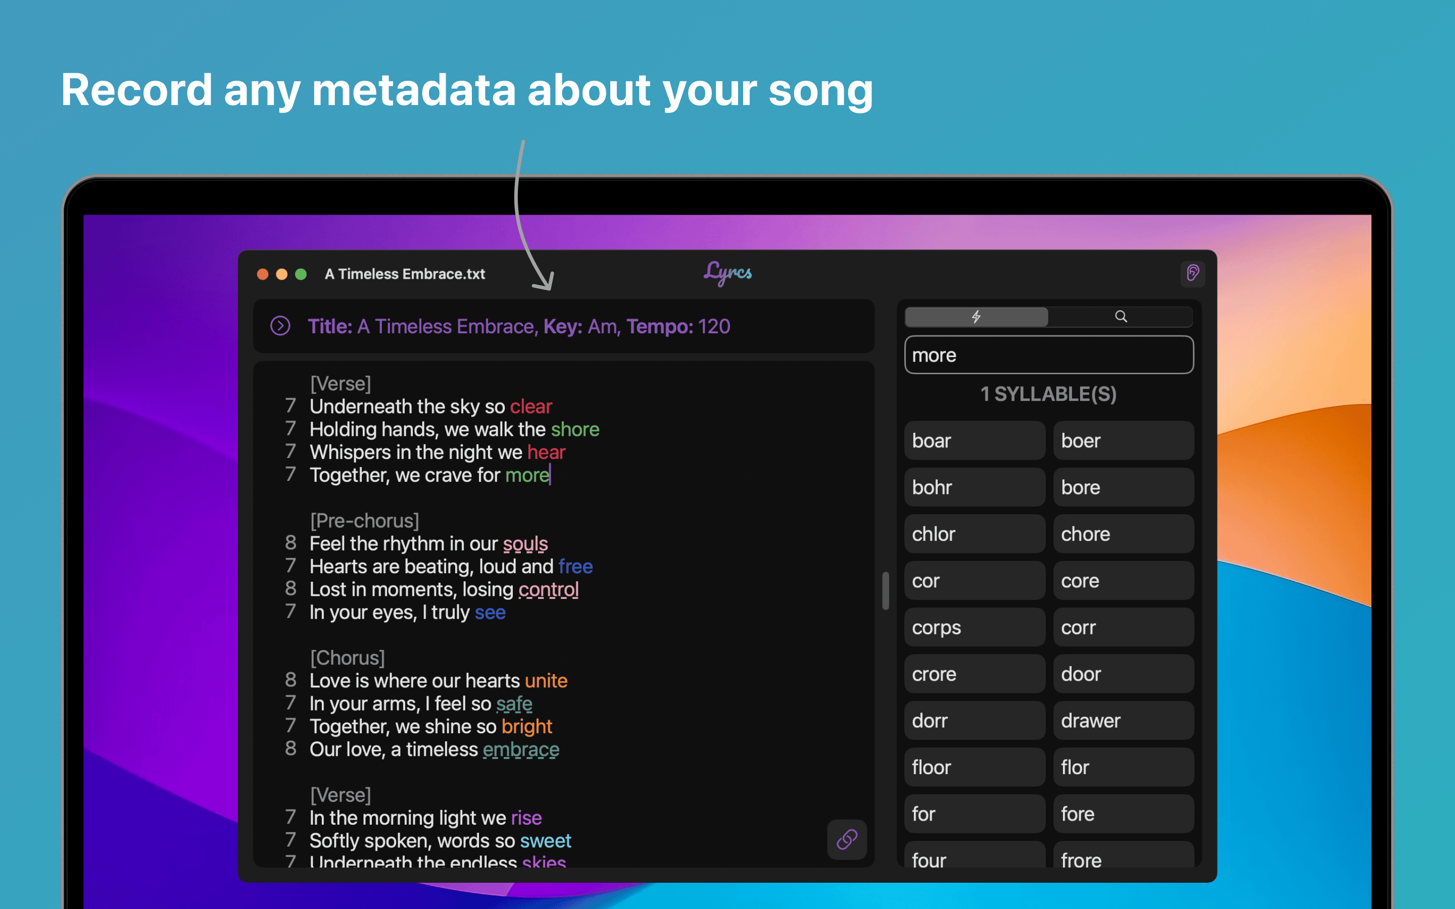Viewport: 1455px width, 909px height.
Task: Click the 'corr' rhyme button
Action: click(1123, 627)
